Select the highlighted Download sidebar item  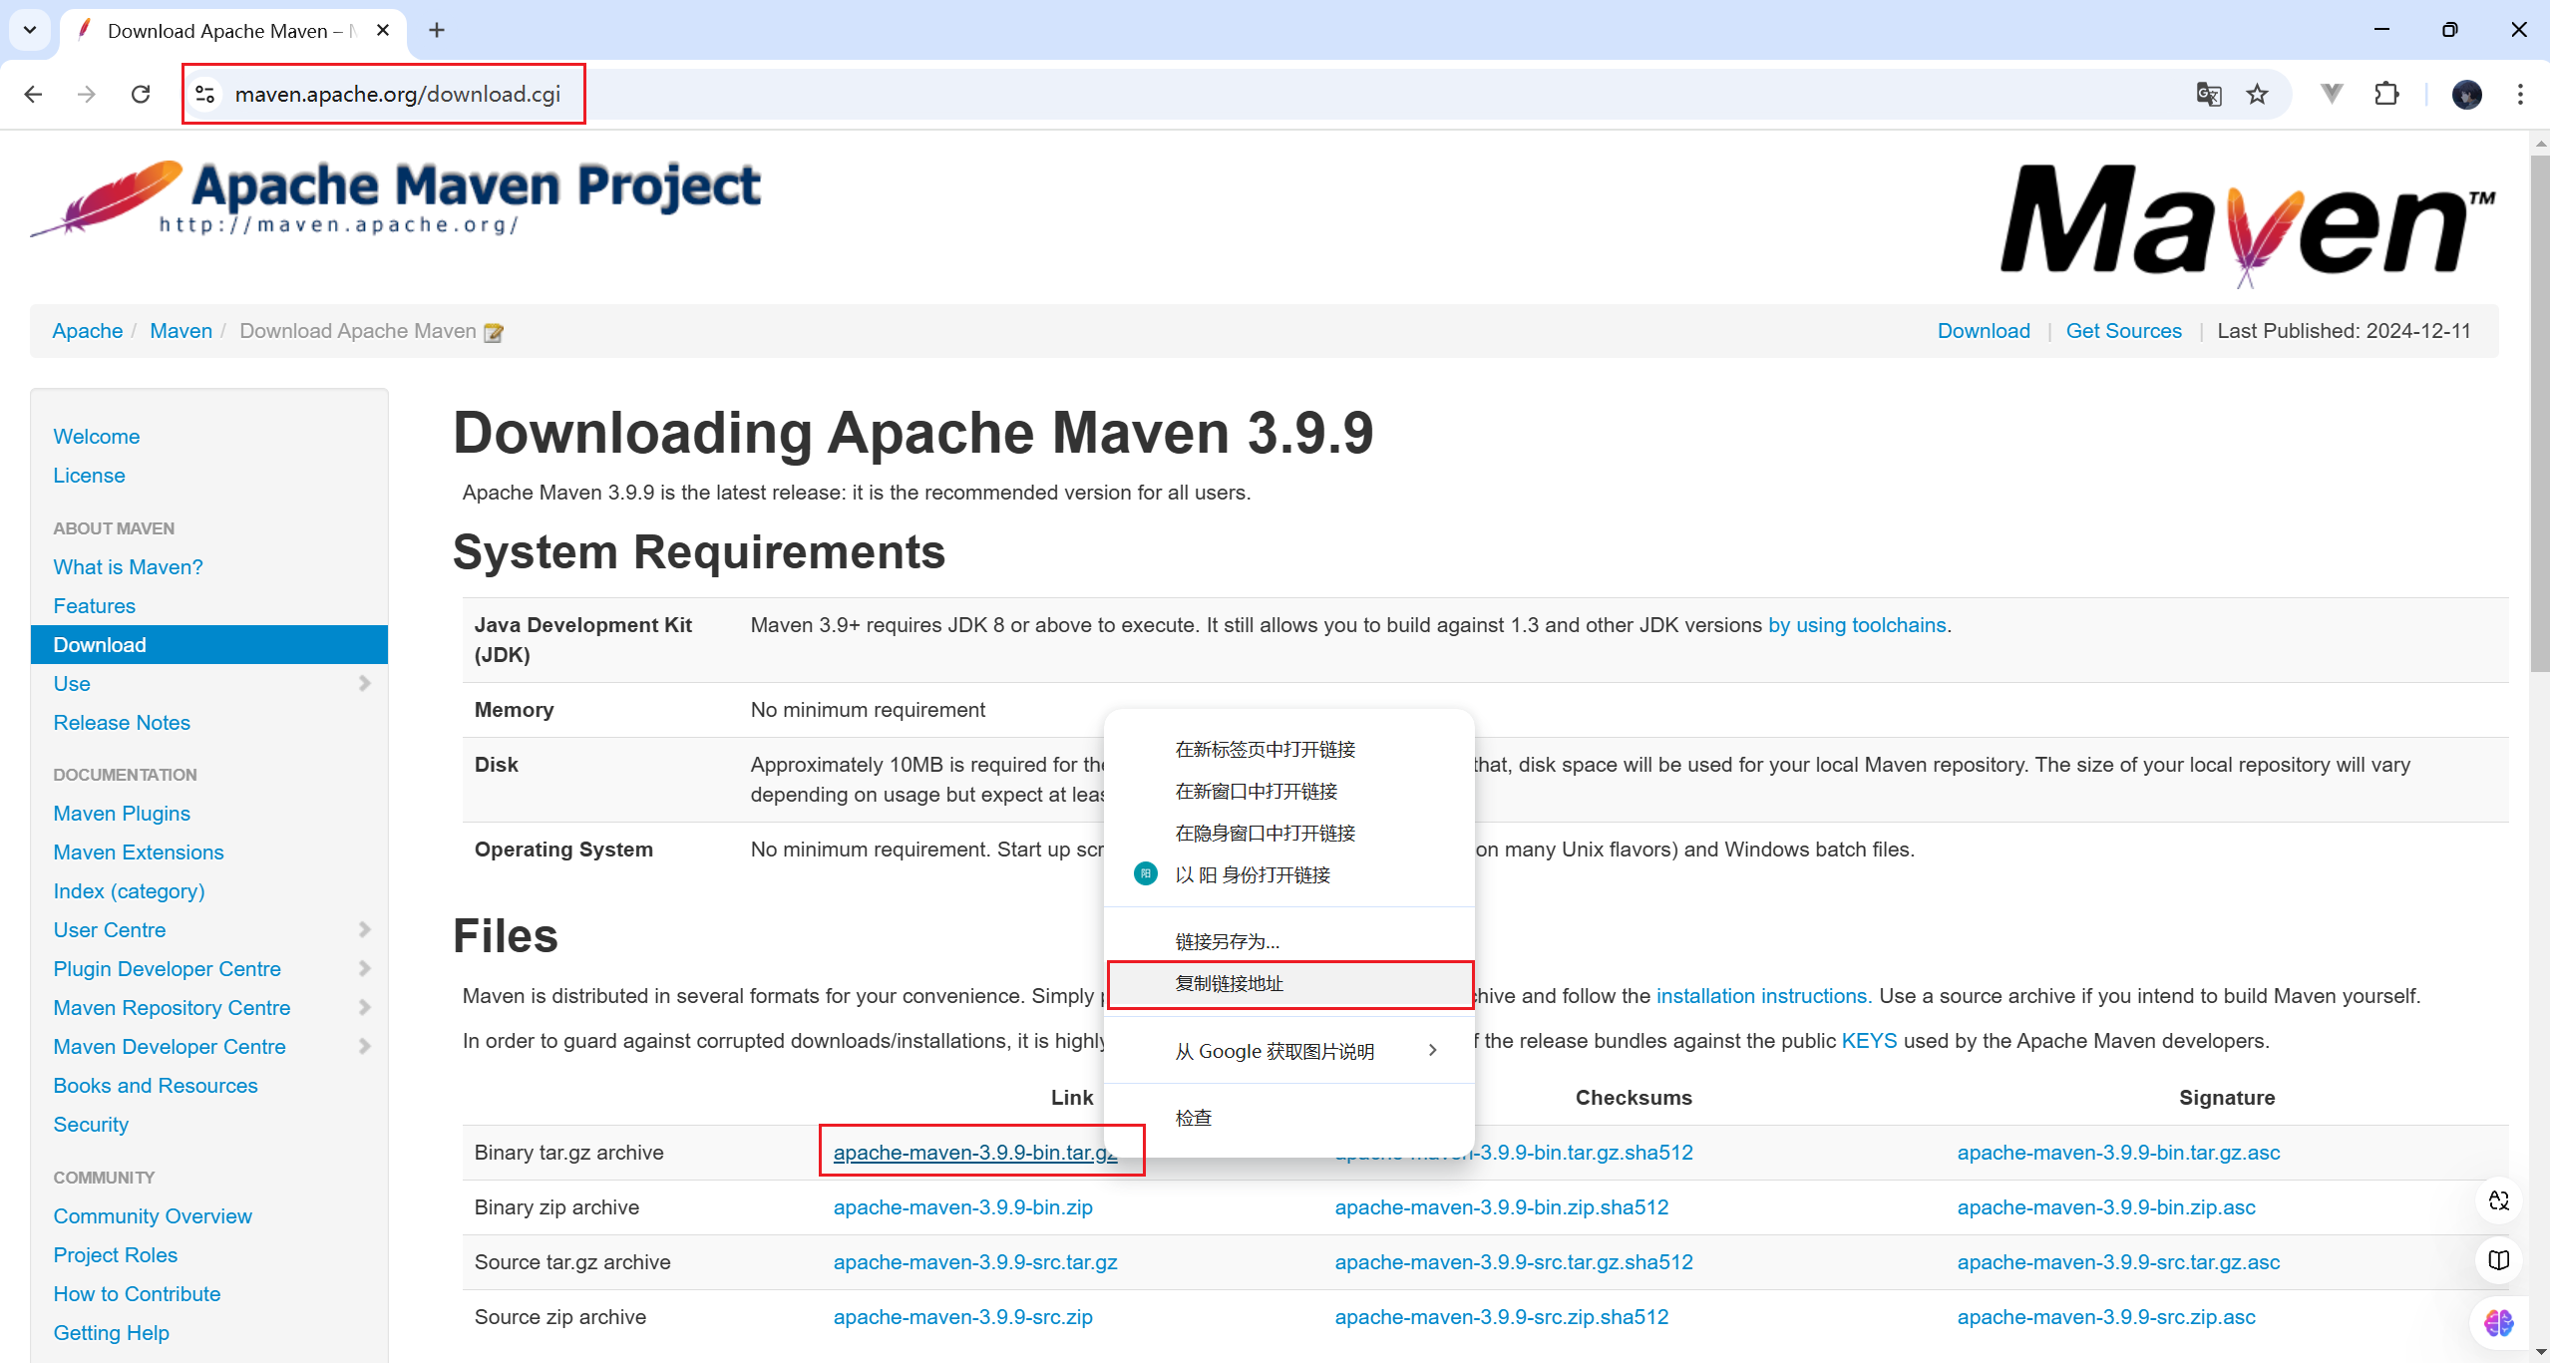coord(209,645)
